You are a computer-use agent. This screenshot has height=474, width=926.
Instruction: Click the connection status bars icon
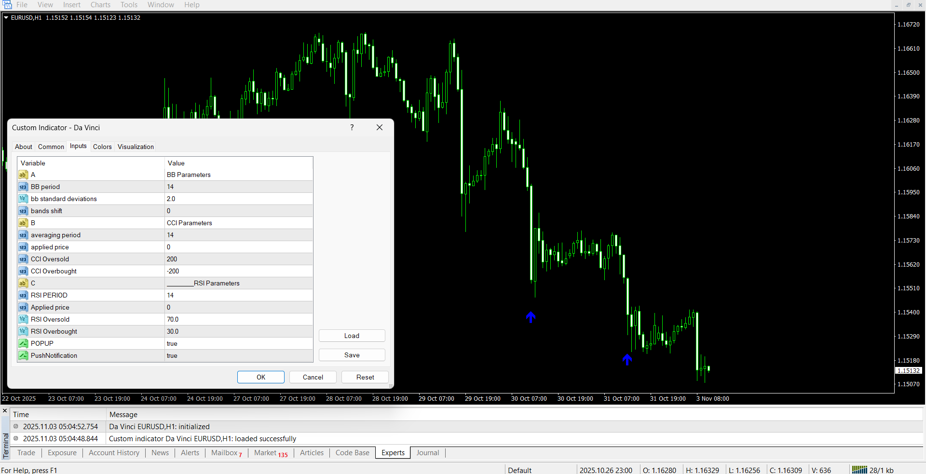coord(859,470)
